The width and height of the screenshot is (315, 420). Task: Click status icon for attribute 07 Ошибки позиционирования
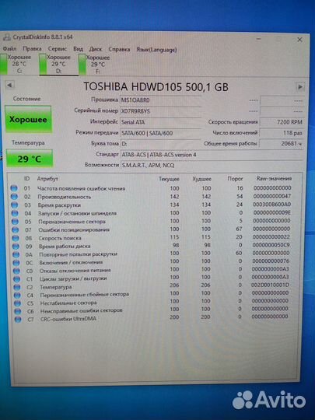tap(16, 229)
